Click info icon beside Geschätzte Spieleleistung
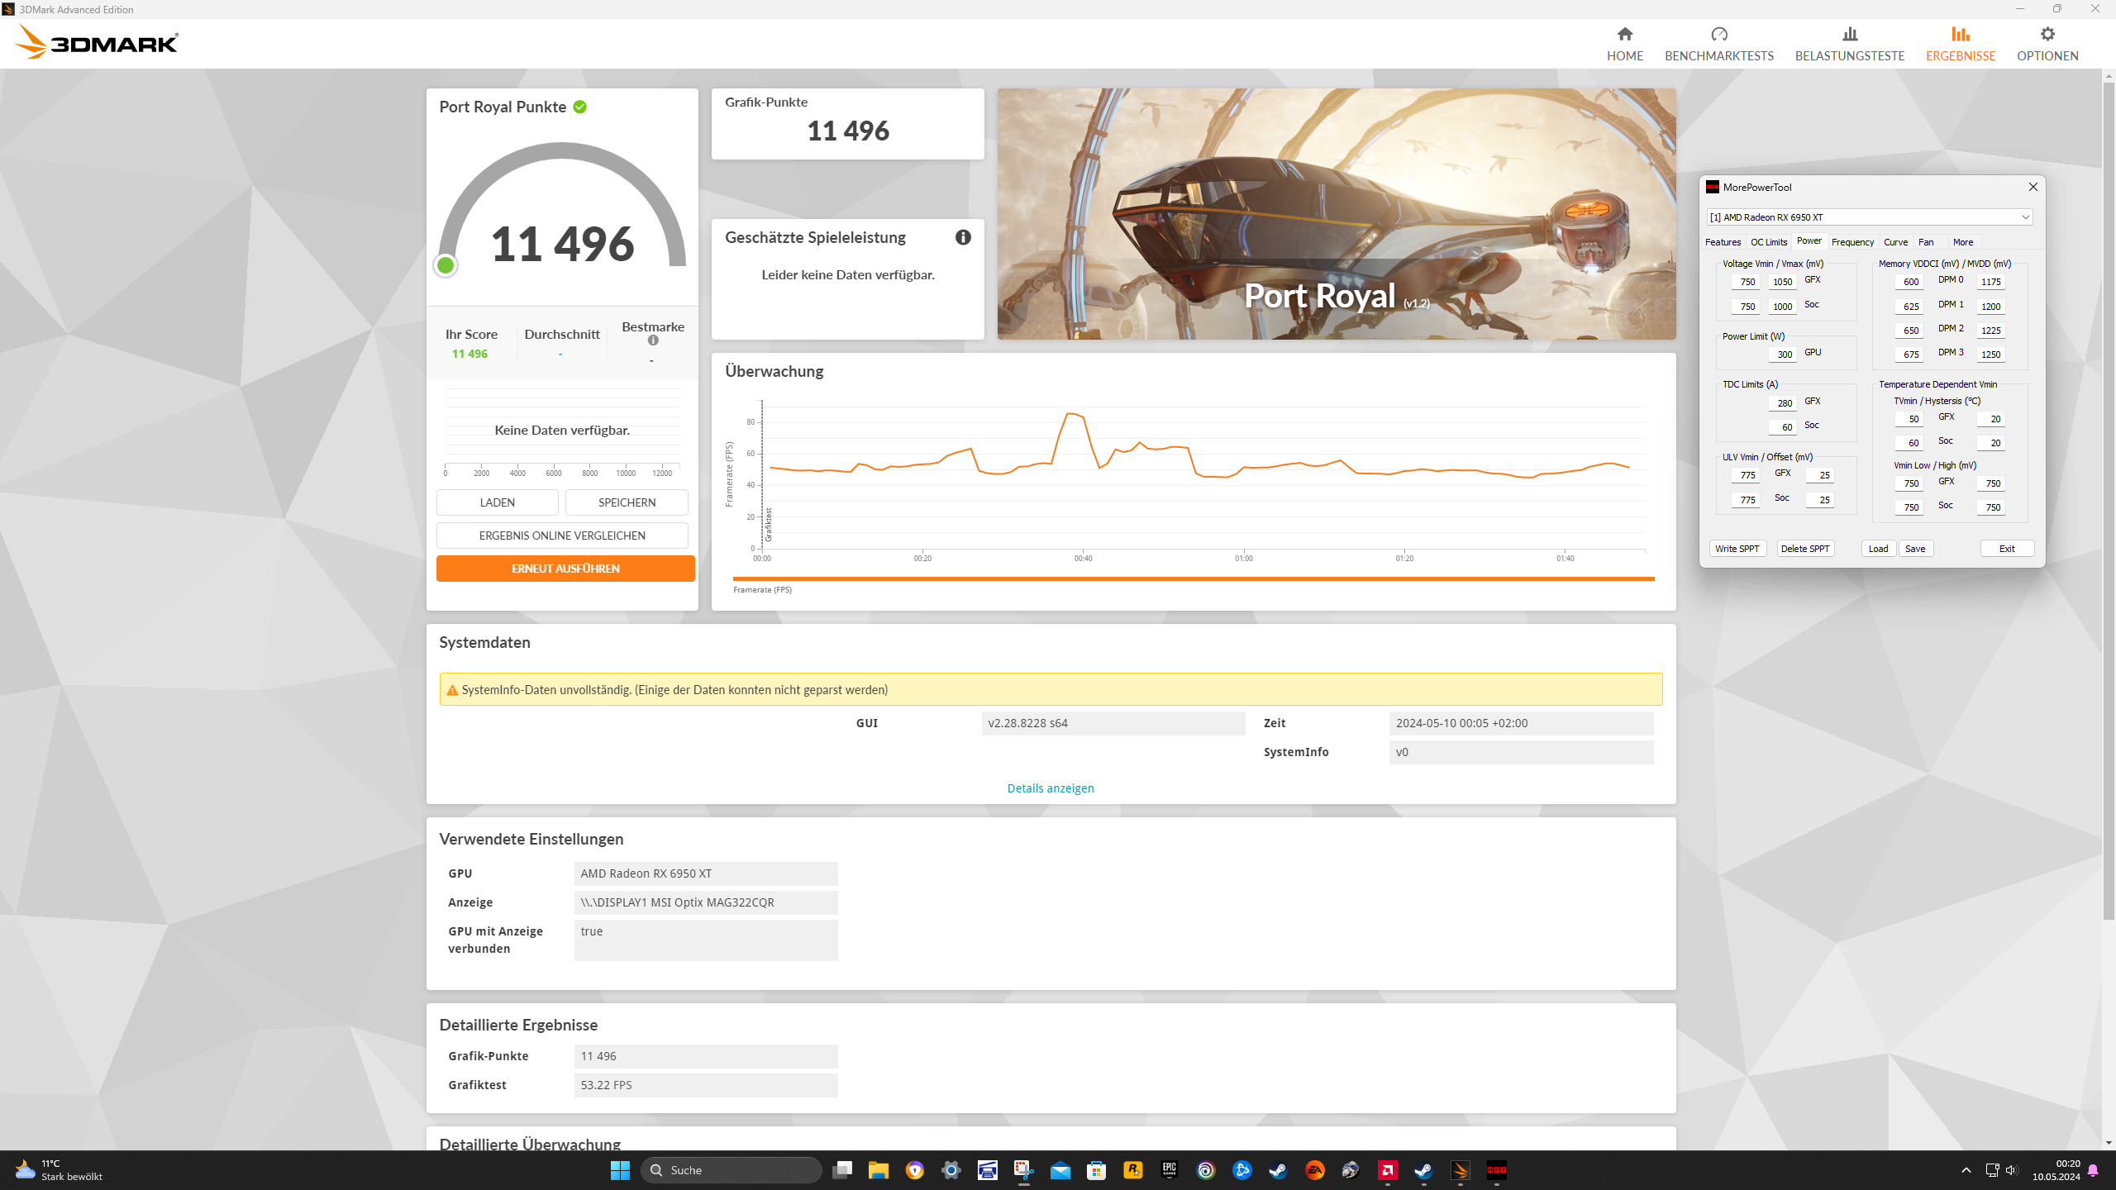 (963, 237)
